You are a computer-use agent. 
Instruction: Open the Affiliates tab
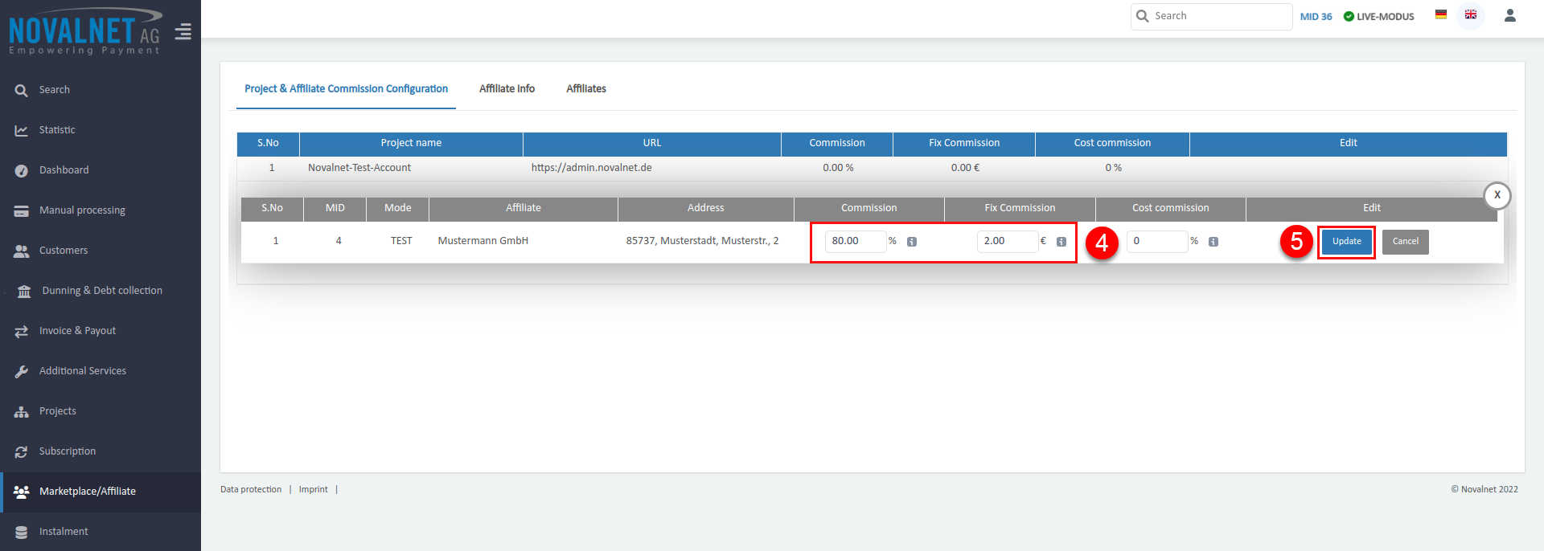click(585, 89)
